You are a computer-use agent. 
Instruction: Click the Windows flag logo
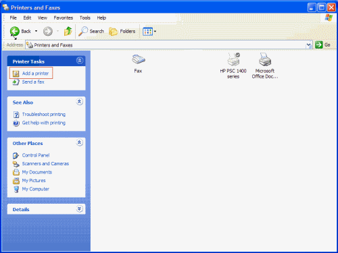(329, 18)
